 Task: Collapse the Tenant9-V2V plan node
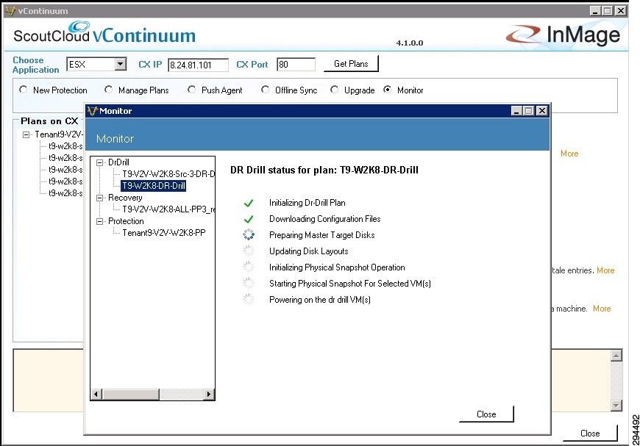[x=26, y=134]
